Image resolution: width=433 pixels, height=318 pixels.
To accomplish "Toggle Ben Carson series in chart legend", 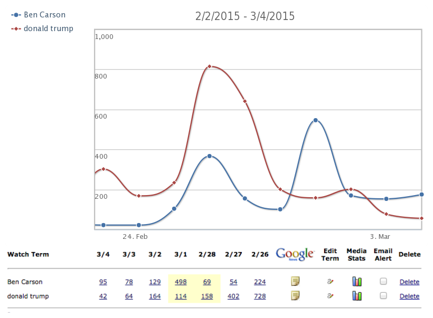I will [44, 15].
